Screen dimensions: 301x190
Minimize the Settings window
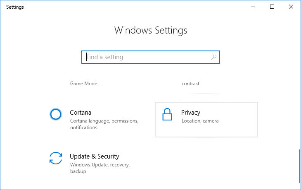(253, 7)
